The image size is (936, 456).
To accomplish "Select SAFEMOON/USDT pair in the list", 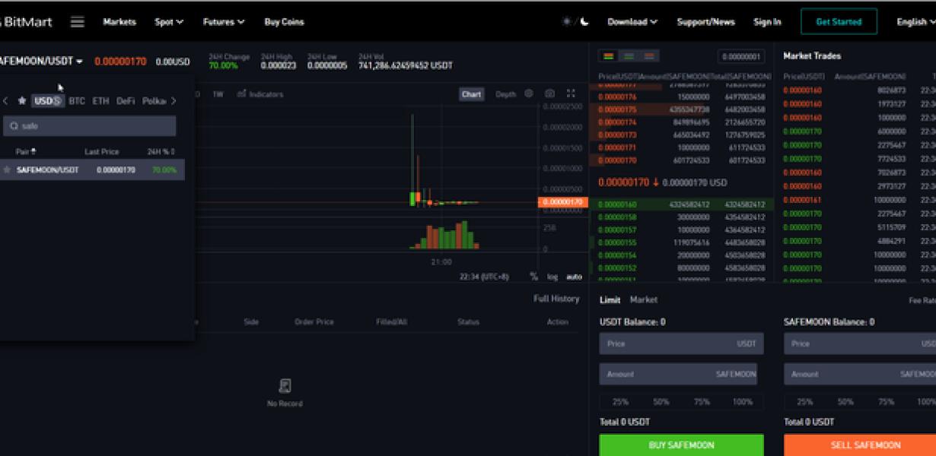I will 92,169.
